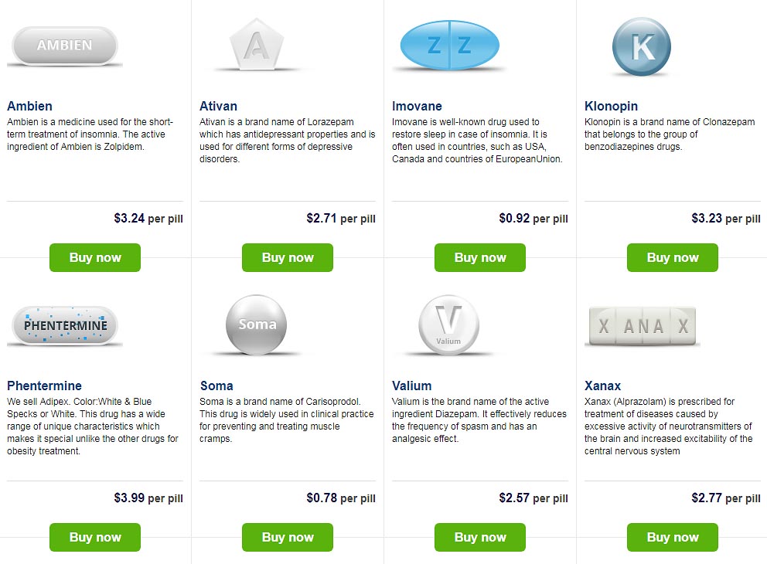Click the white Ambien capsule image
Screen dimensions: 767x564
click(x=65, y=46)
